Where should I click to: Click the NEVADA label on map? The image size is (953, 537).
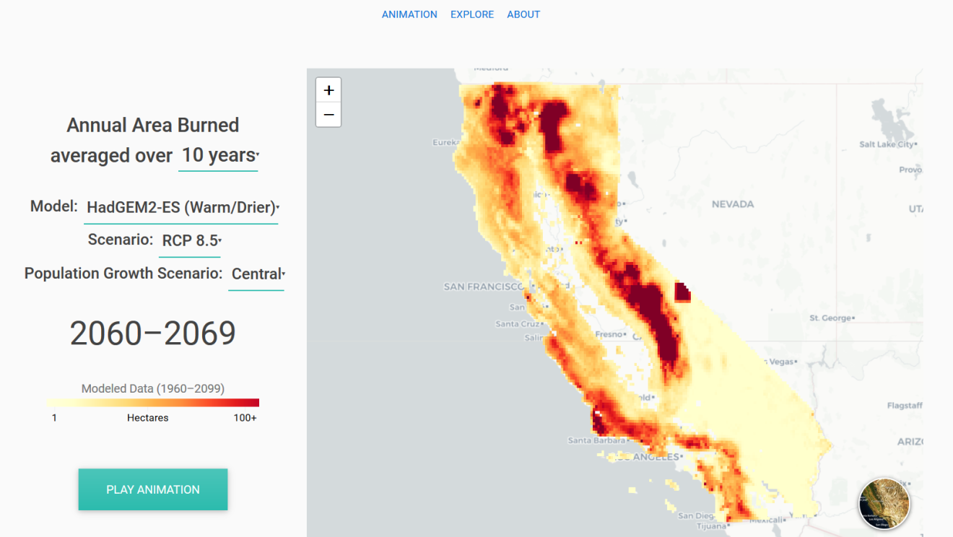point(733,204)
